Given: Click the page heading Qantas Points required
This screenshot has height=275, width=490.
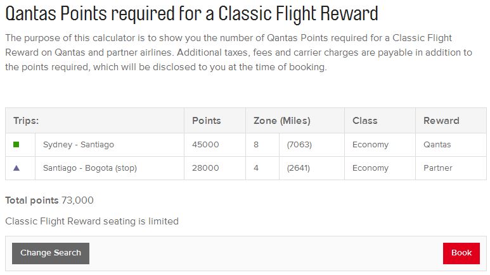Looking at the screenshot, I should pyautogui.click(x=191, y=14).
